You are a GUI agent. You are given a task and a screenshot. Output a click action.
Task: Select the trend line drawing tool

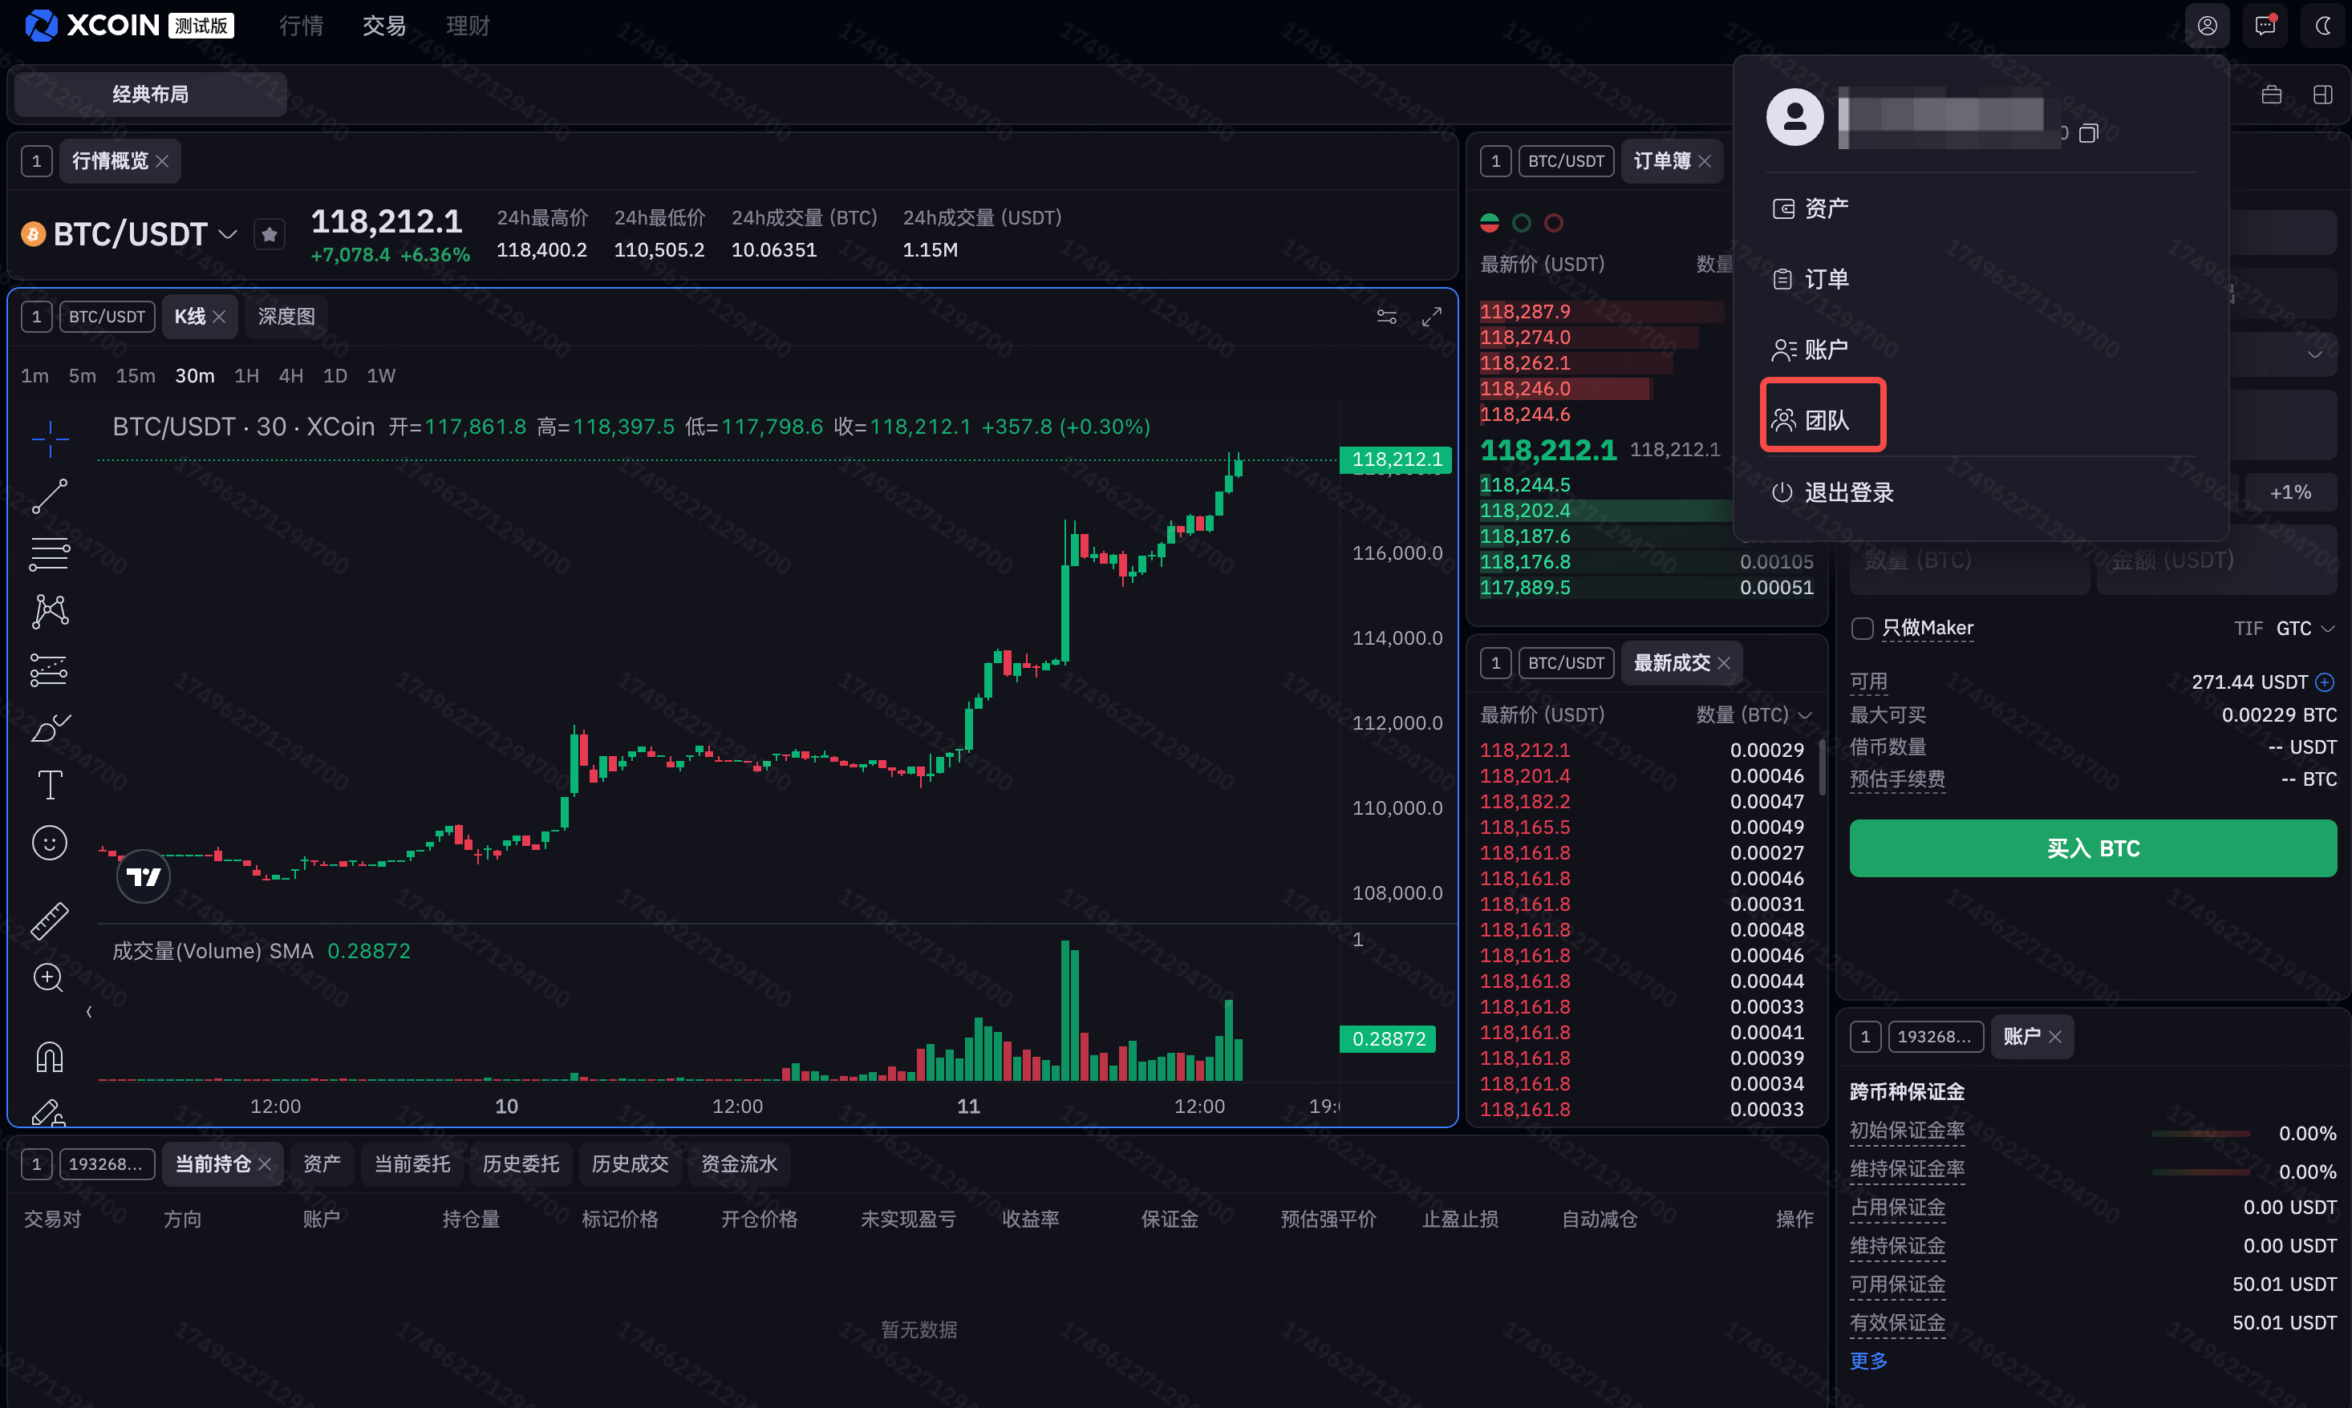(50, 496)
